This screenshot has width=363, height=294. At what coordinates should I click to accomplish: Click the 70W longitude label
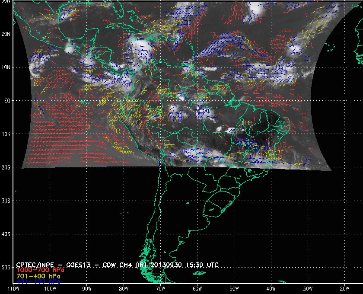pyautogui.click(x=160, y=289)
